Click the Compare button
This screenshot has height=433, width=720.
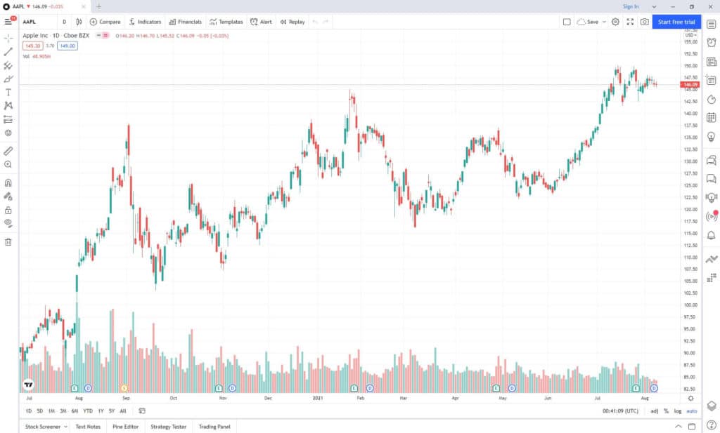click(x=105, y=22)
